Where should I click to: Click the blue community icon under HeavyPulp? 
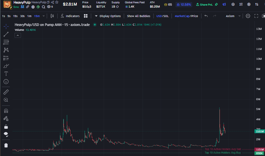(22, 7)
